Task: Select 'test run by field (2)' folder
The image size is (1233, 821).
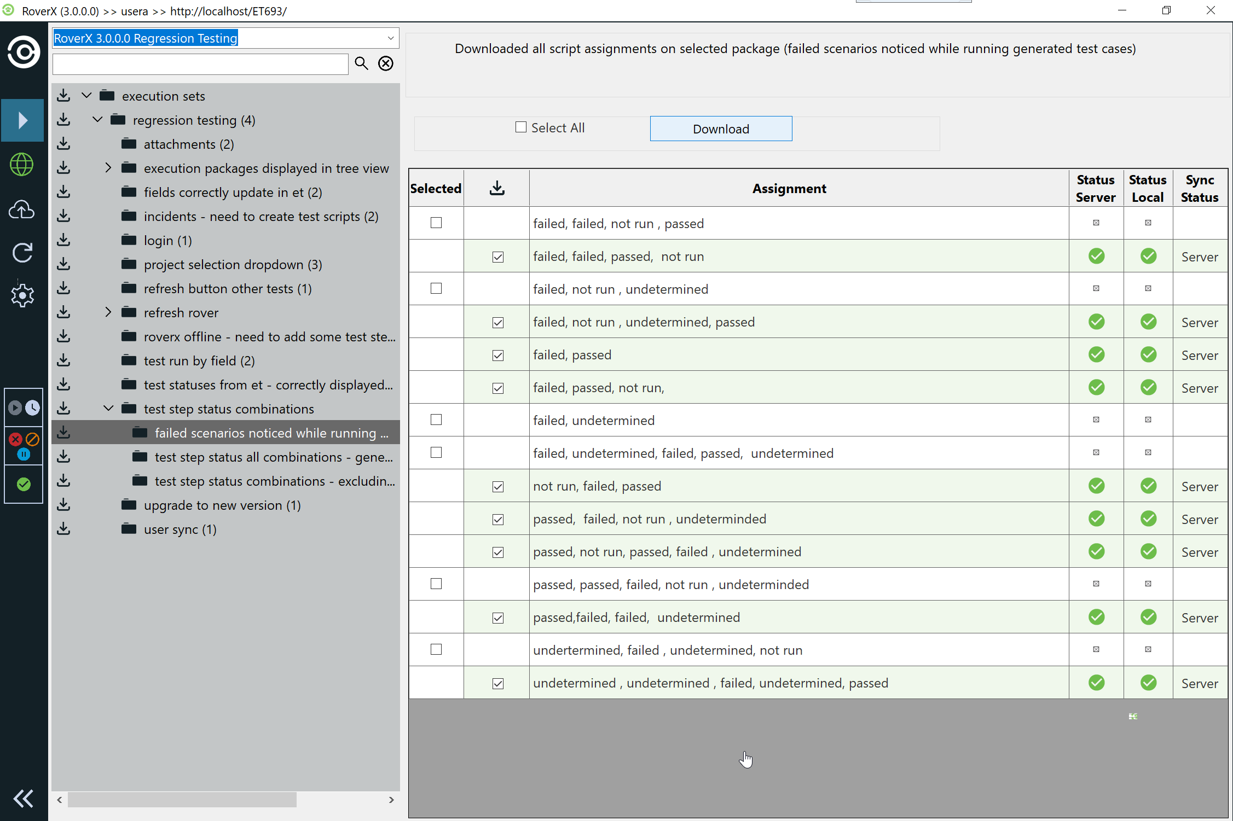Action: tap(199, 361)
